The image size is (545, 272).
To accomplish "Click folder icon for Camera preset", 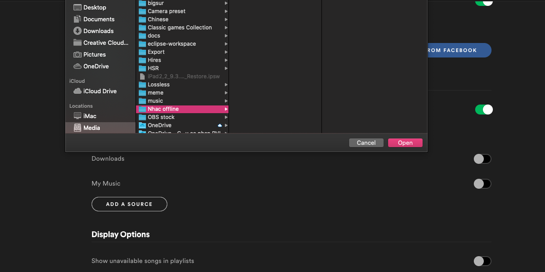I will point(142,11).
